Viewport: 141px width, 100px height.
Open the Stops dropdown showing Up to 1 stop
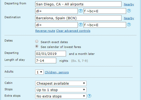[x=61, y=90]
